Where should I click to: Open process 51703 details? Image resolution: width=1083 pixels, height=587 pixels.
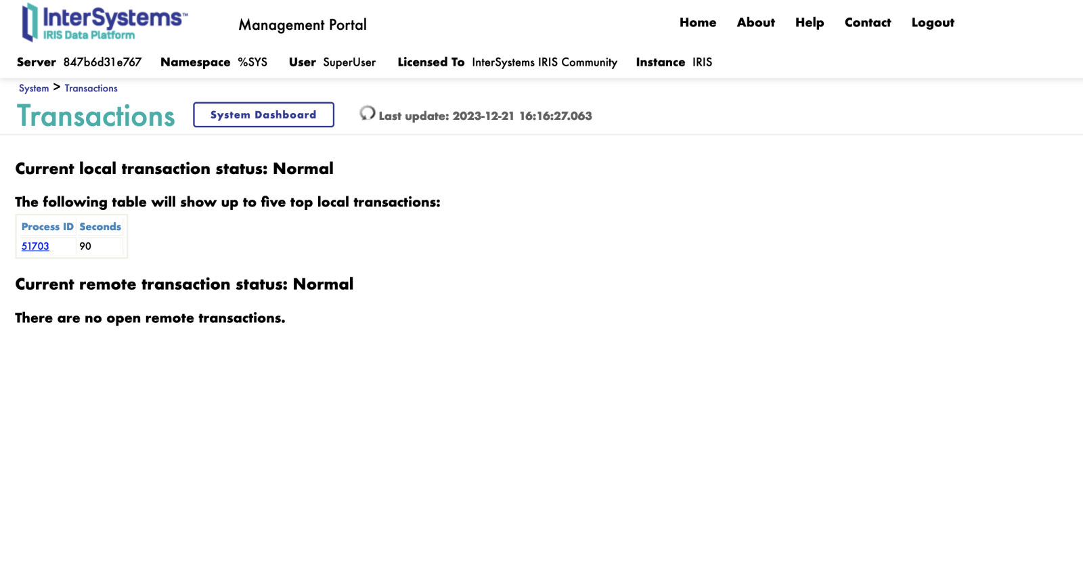point(35,246)
